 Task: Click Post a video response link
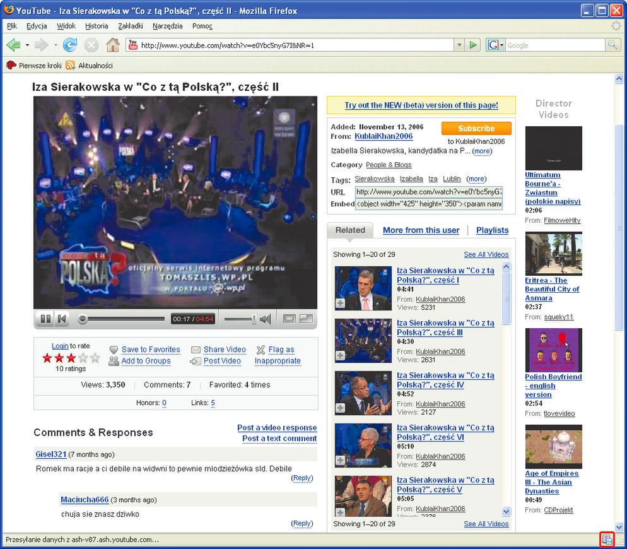pyautogui.click(x=277, y=428)
